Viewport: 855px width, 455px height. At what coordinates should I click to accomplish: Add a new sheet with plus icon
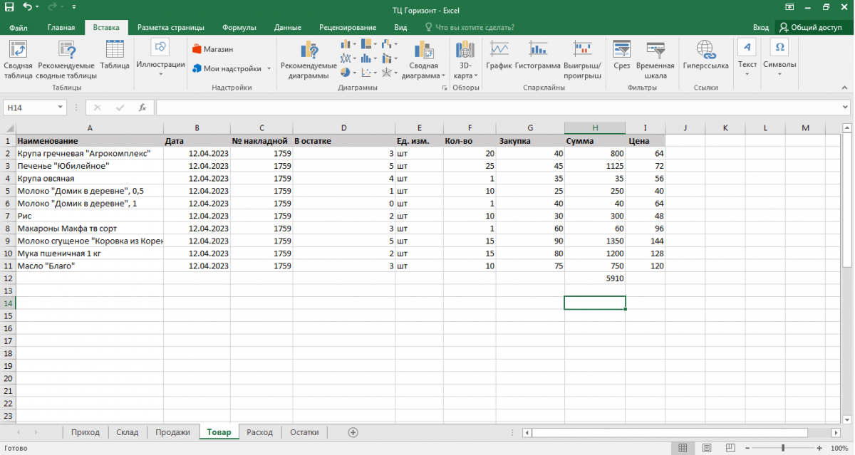(353, 432)
